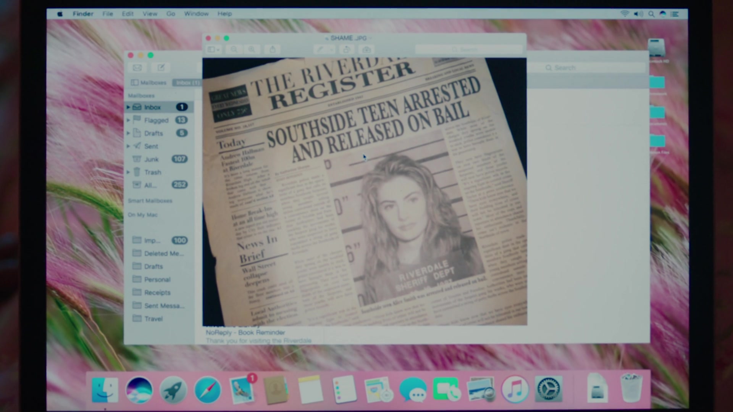Expand the Trash disclosure triangle
Image resolution: width=733 pixels, height=412 pixels.
pyautogui.click(x=128, y=172)
